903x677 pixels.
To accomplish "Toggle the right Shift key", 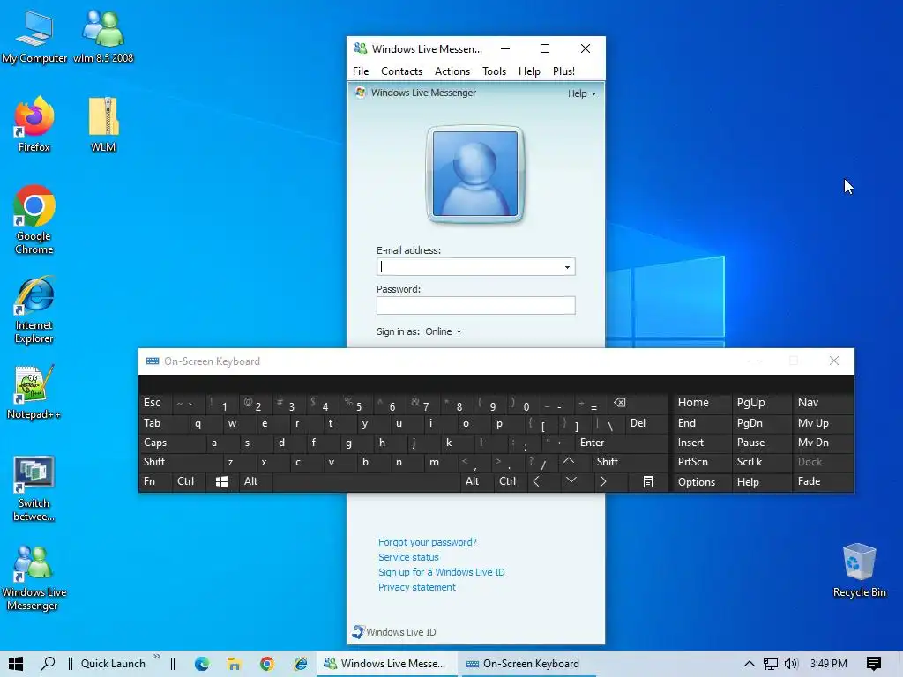I will point(630,462).
